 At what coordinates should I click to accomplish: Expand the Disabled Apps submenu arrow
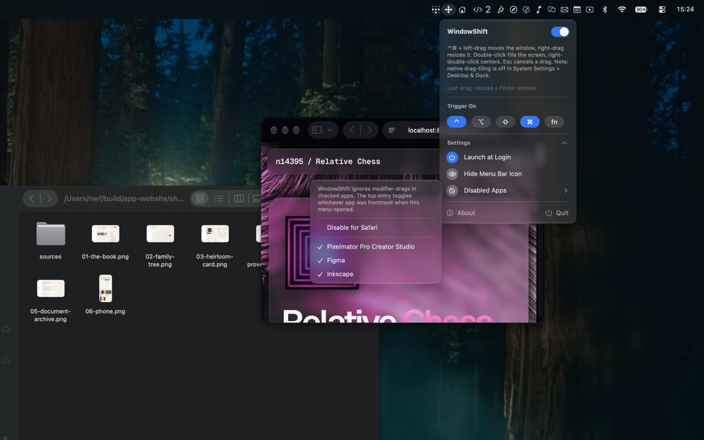[565, 190]
